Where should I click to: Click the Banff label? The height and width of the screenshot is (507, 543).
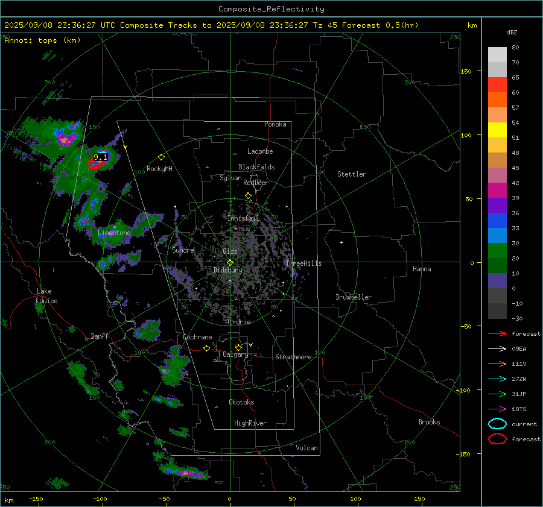pos(100,336)
